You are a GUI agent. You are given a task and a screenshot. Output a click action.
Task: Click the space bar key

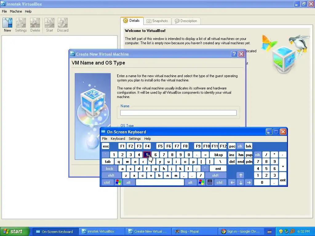click(x=160, y=183)
